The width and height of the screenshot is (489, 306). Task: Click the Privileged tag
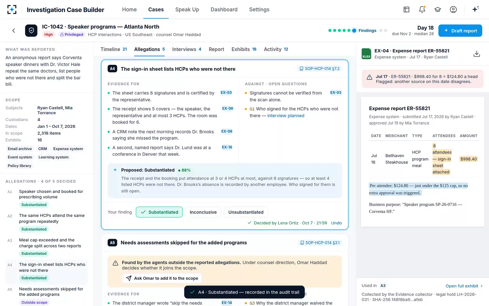(72, 34)
